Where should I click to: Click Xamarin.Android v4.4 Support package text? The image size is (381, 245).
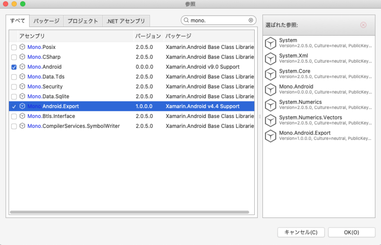pos(203,107)
